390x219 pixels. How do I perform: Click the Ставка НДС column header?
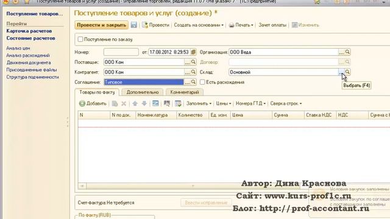point(320,115)
